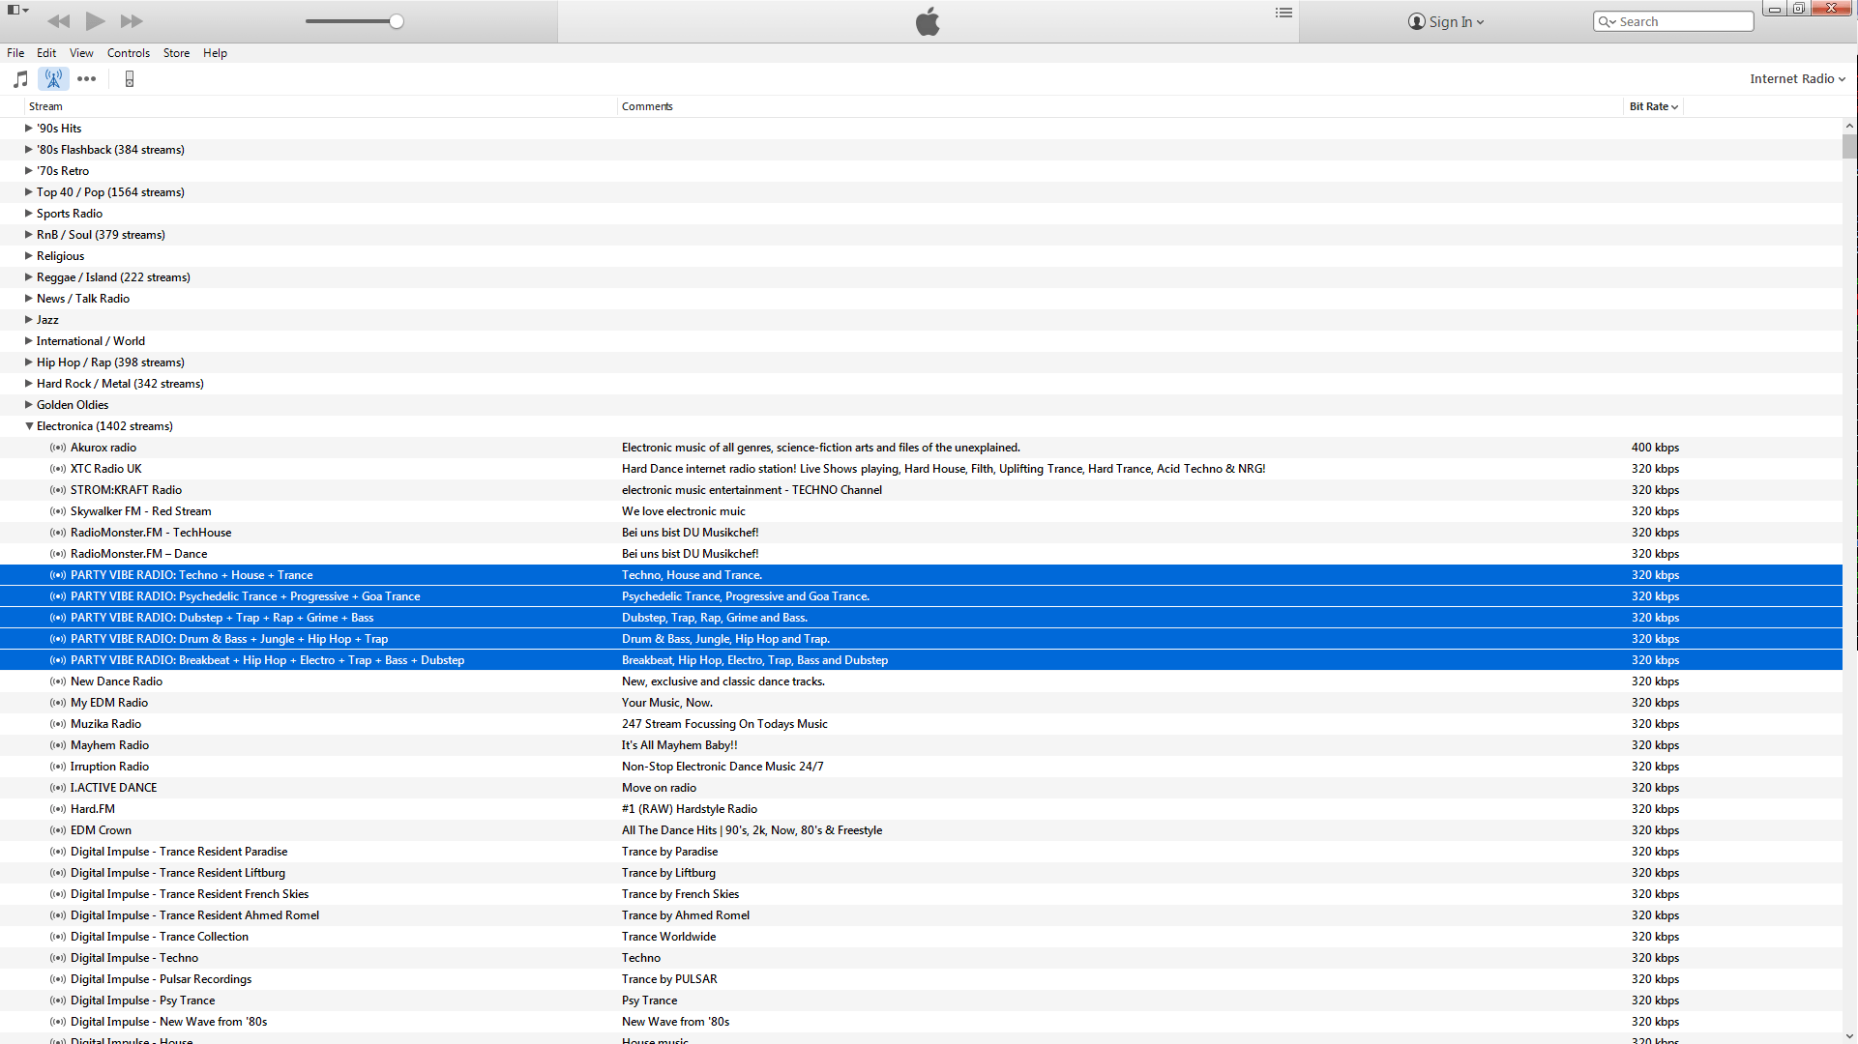Click radio icon for I.ACTIVE DANCE
The height and width of the screenshot is (1044, 1858).
point(58,788)
